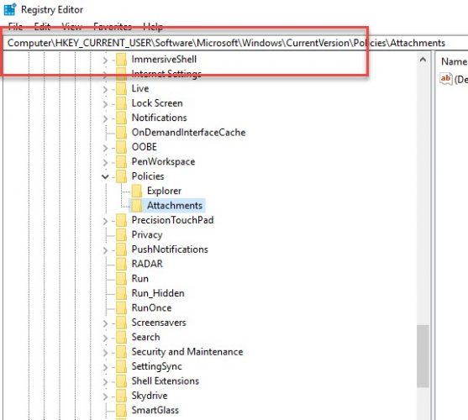Expand the PushNotifications key
468x420 pixels.
(x=105, y=250)
